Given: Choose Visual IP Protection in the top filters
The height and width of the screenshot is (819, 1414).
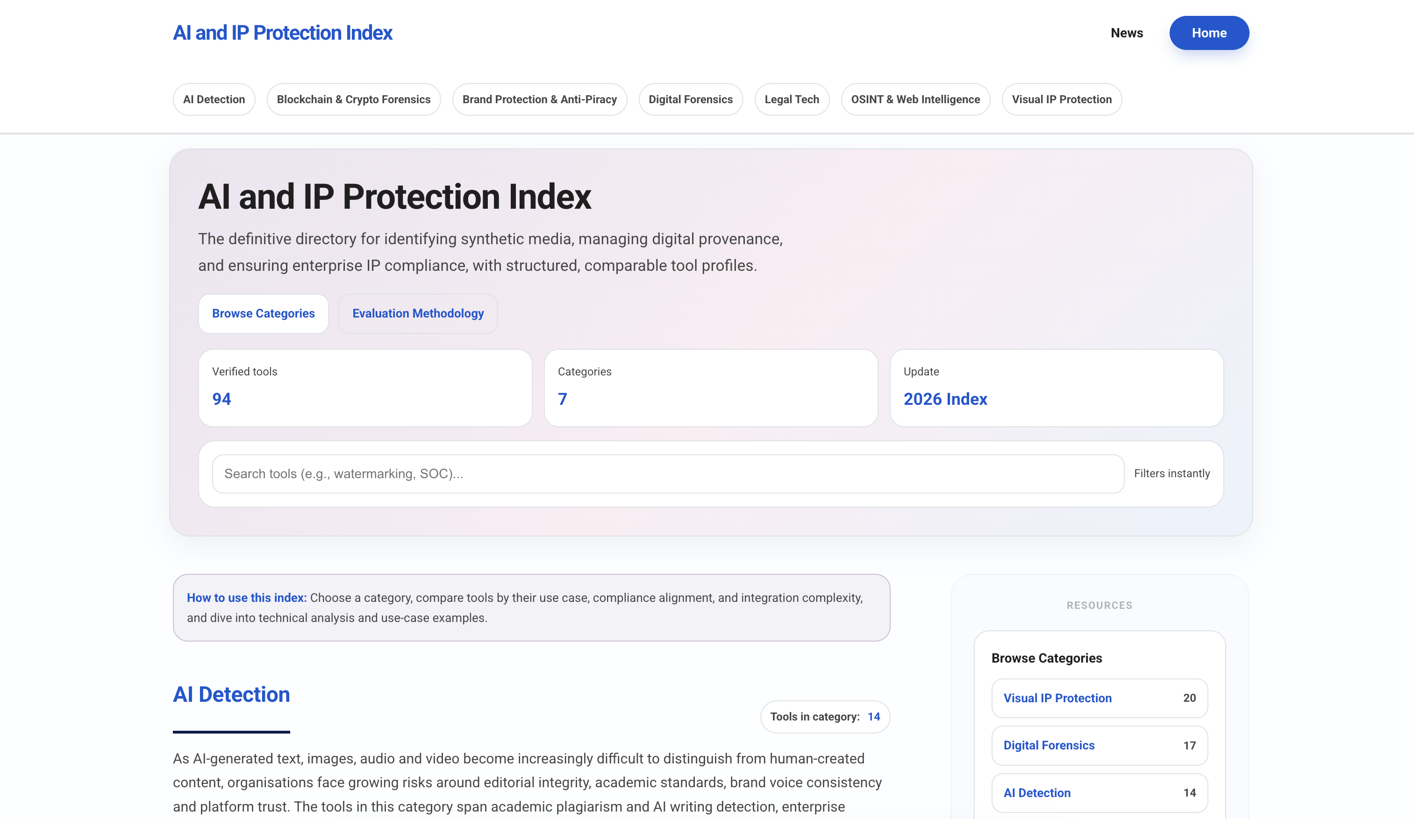Looking at the screenshot, I should (1062, 99).
